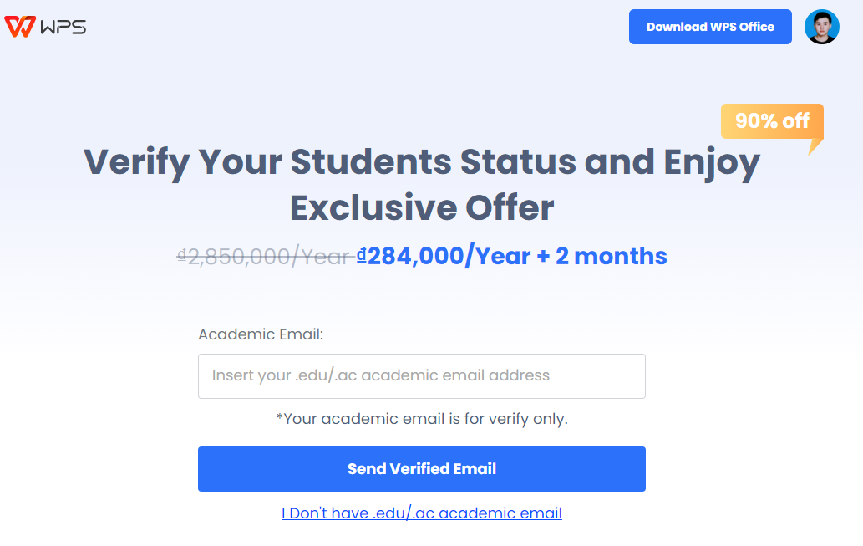
Task: Click the pointed tail of the discount badge
Action: coord(814,146)
